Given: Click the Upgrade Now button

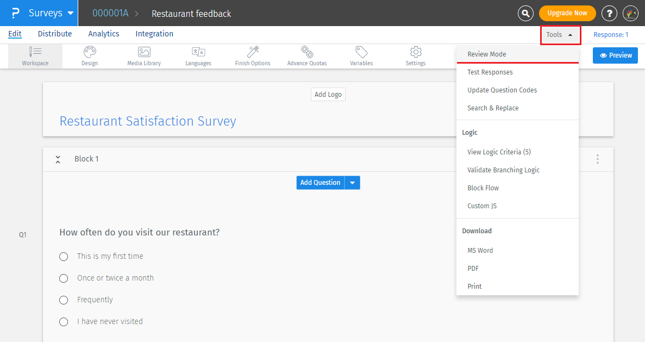Looking at the screenshot, I should [567, 13].
